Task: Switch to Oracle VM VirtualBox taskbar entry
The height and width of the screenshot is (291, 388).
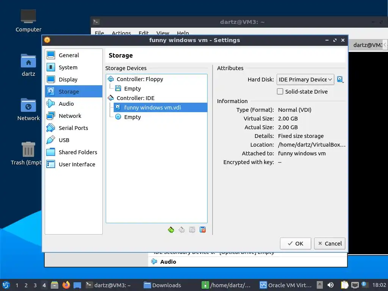Action: (x=286, y=285)
